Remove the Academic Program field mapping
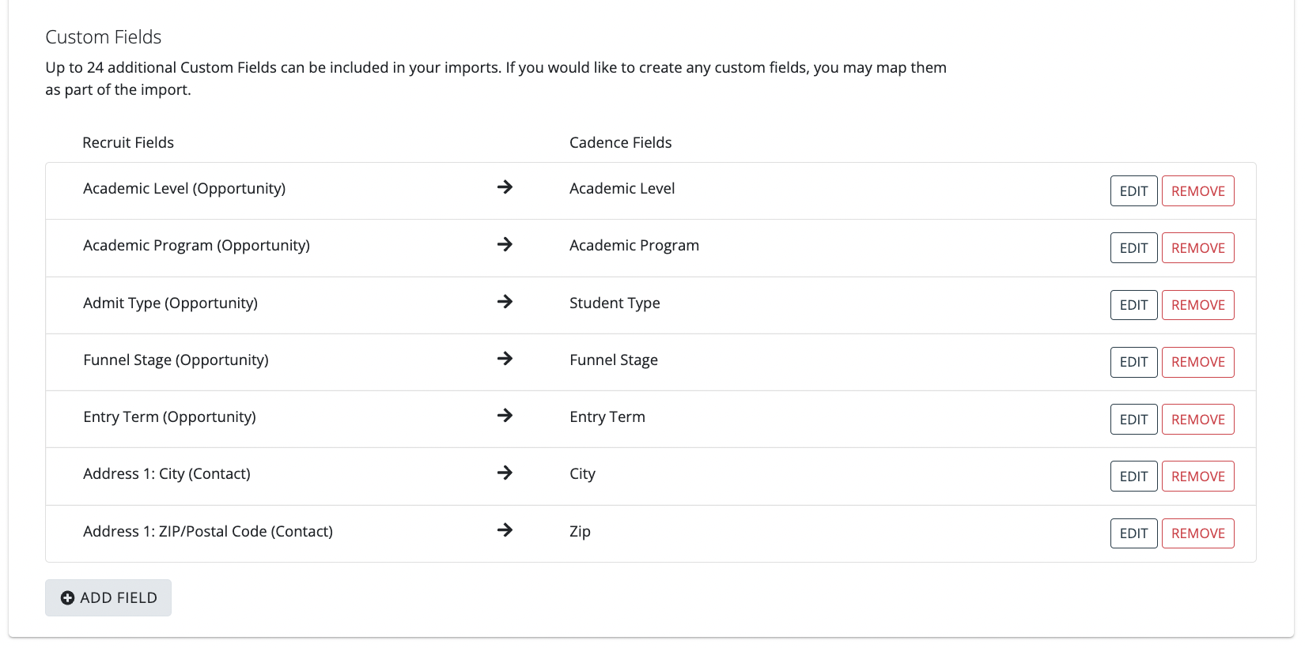Screen dimensions: 1305x648 pyautogui.click(x=1197, y=248)
